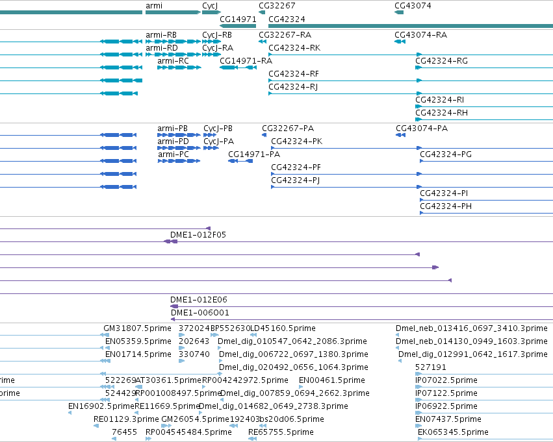The image size is (553, 442).
Task: Click the long CG42324 gene bar
Action: click(411, 26)
